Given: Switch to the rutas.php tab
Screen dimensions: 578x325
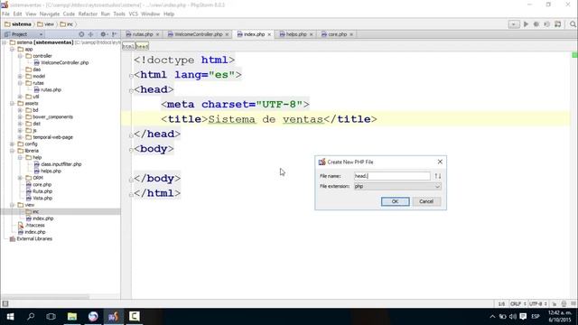Looking at the screenshot, I should 143,34.
